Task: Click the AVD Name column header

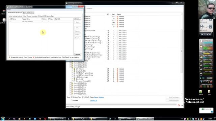Action: (x=13, y=19)
